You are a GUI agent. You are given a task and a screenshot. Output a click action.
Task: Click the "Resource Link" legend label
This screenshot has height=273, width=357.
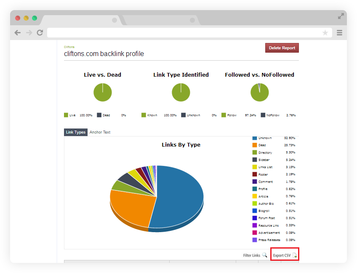269,225
